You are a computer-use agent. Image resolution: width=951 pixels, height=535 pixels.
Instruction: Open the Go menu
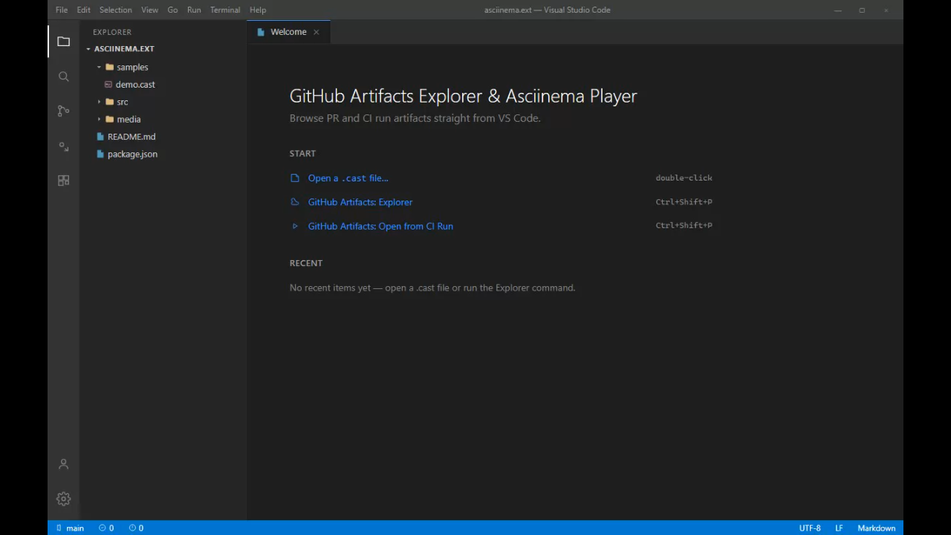[x=172, y=10]
